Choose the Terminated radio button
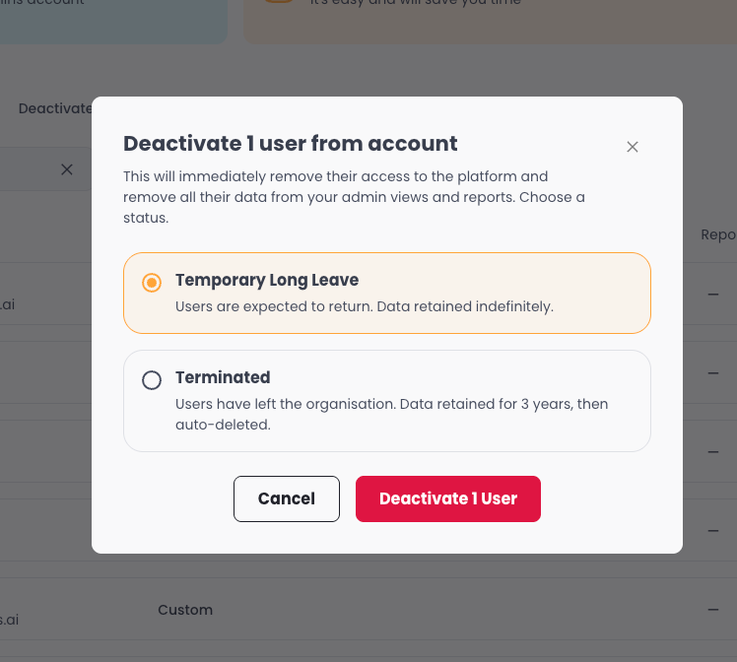This screenshot has width=737, height=662. pyautogui.click(x=152, y=379)
